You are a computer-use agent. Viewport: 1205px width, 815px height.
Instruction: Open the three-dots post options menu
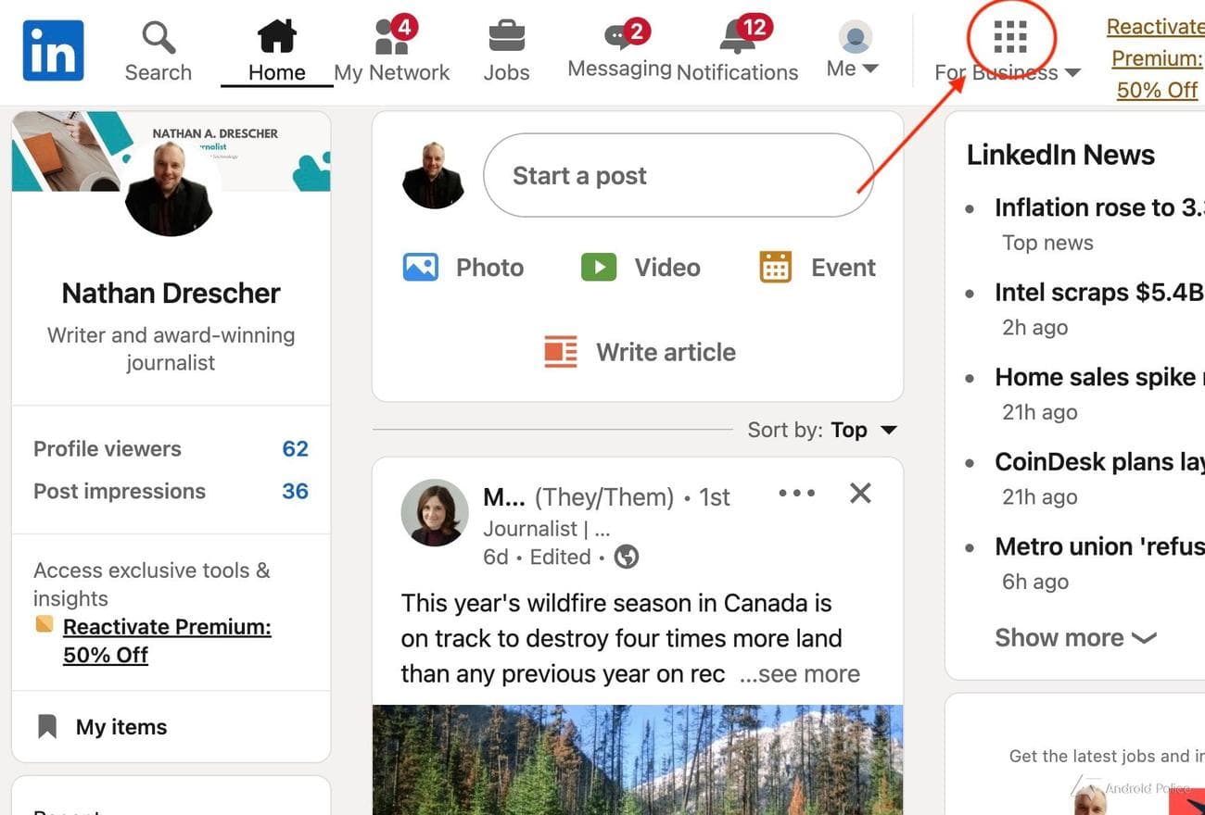point(797,494)
